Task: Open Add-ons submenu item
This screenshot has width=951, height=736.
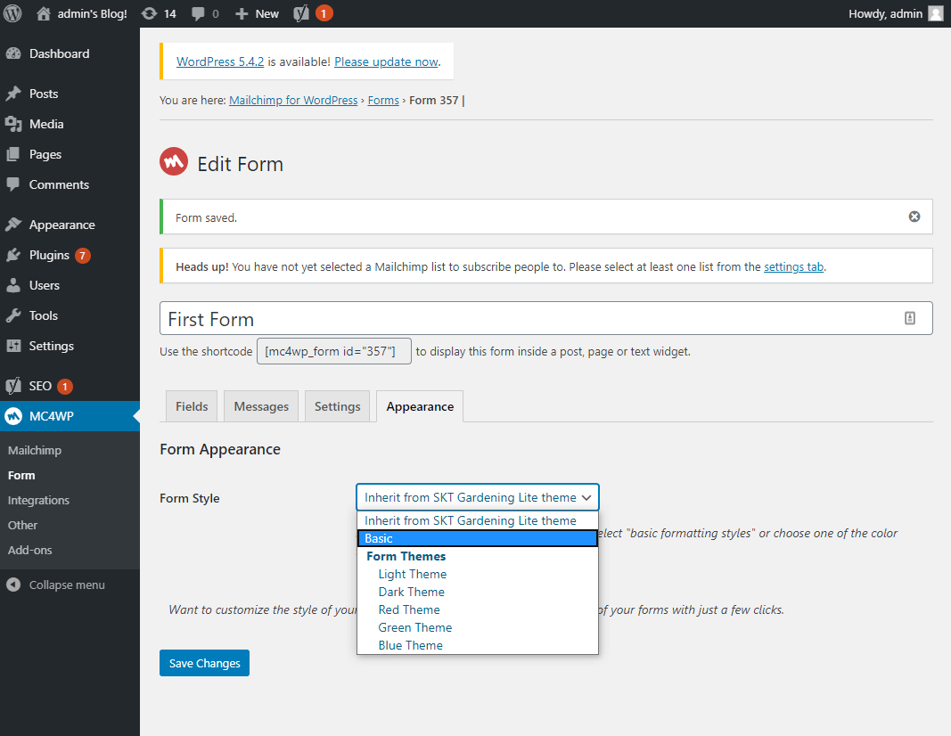Action: pyautogui.click(x=29, y=550)
